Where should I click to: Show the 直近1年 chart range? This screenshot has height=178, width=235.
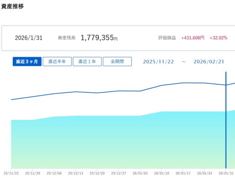(87, 61)
